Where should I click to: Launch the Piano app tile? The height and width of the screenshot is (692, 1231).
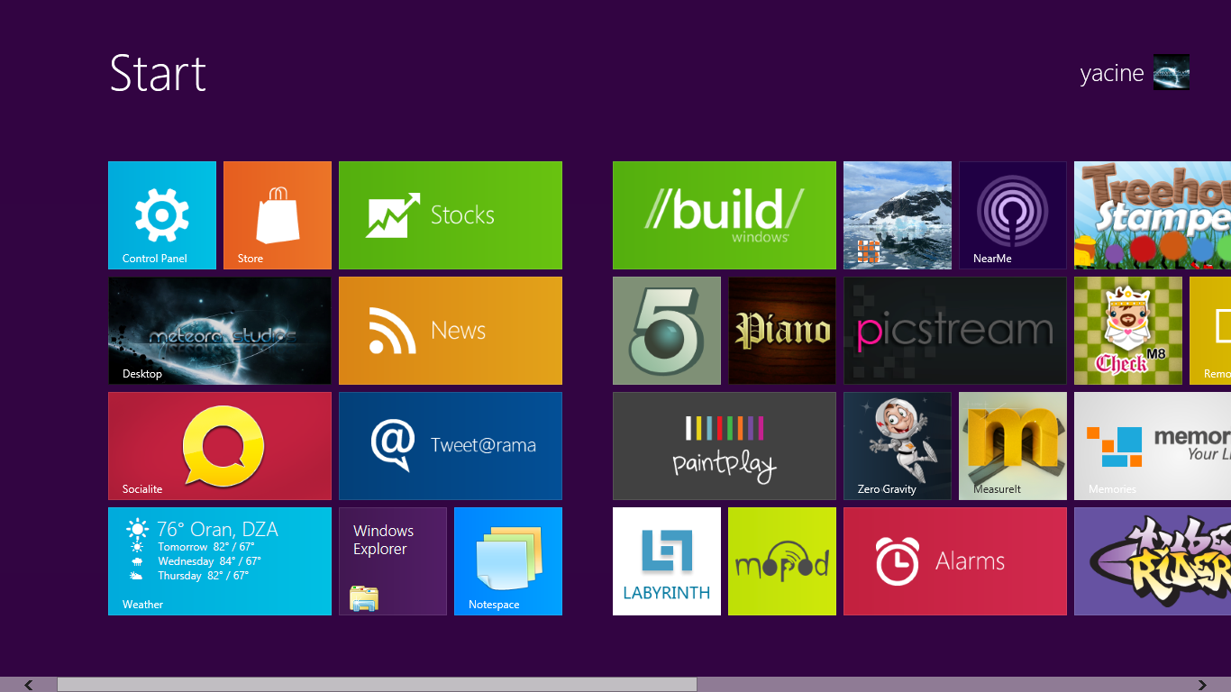[x=782, y=331]
